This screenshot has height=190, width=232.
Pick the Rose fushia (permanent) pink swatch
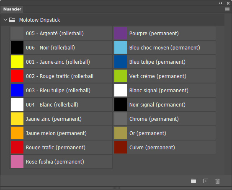(x=61, y=161)
